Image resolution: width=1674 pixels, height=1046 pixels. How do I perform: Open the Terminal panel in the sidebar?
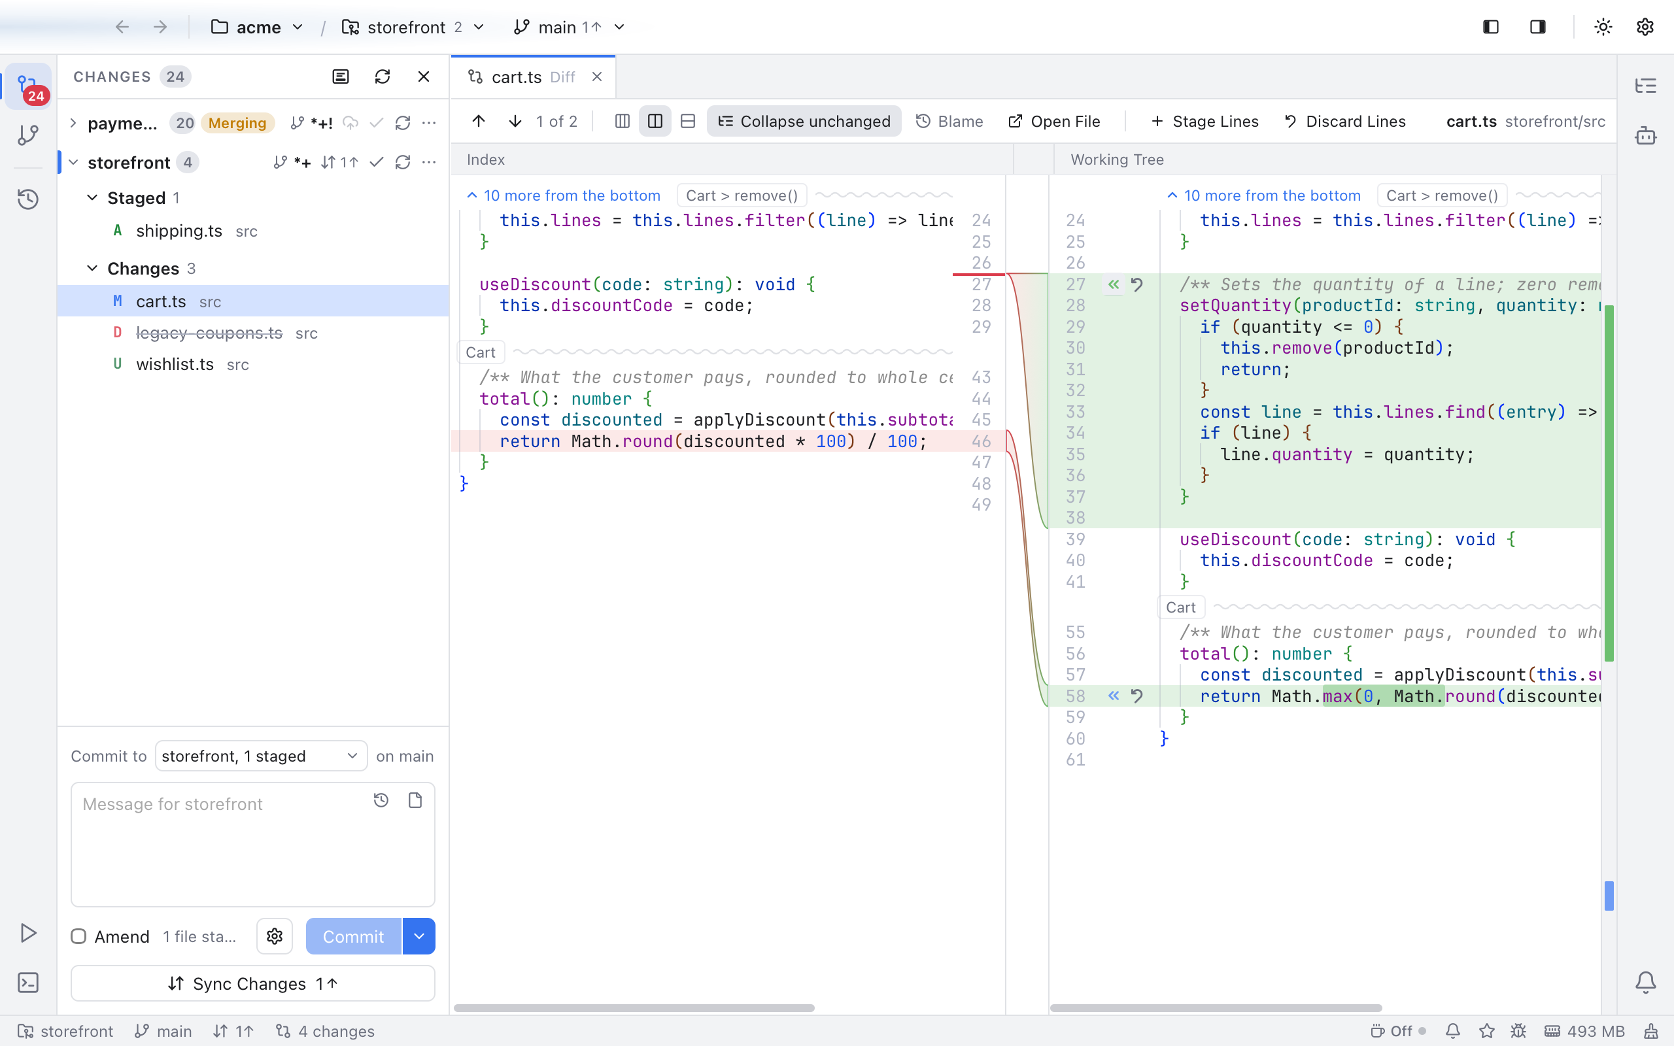click(x=28, y=983)
